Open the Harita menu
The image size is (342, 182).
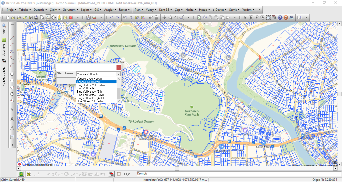(x=191, y=10)
